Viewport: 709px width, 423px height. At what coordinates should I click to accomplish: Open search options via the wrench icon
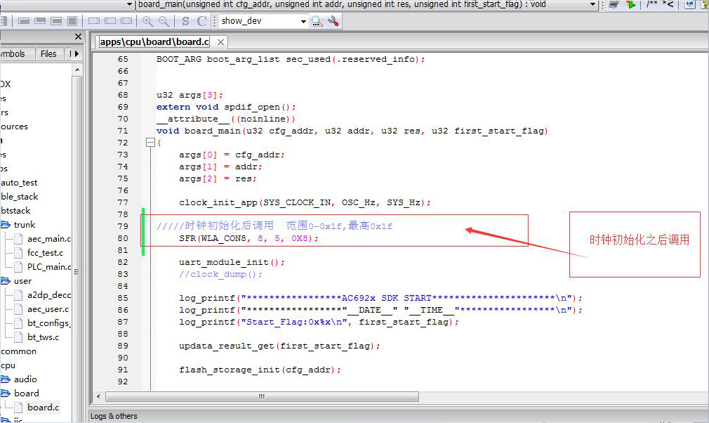tap(333, 21)
